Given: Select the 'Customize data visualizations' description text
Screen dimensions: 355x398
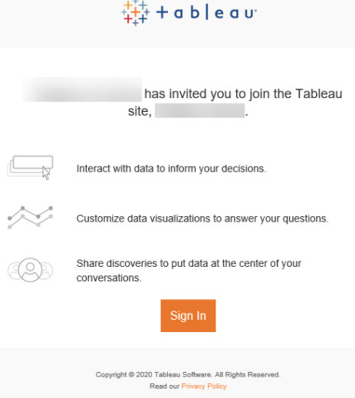Looking at the screenshot, I should (x=202, y=219).
